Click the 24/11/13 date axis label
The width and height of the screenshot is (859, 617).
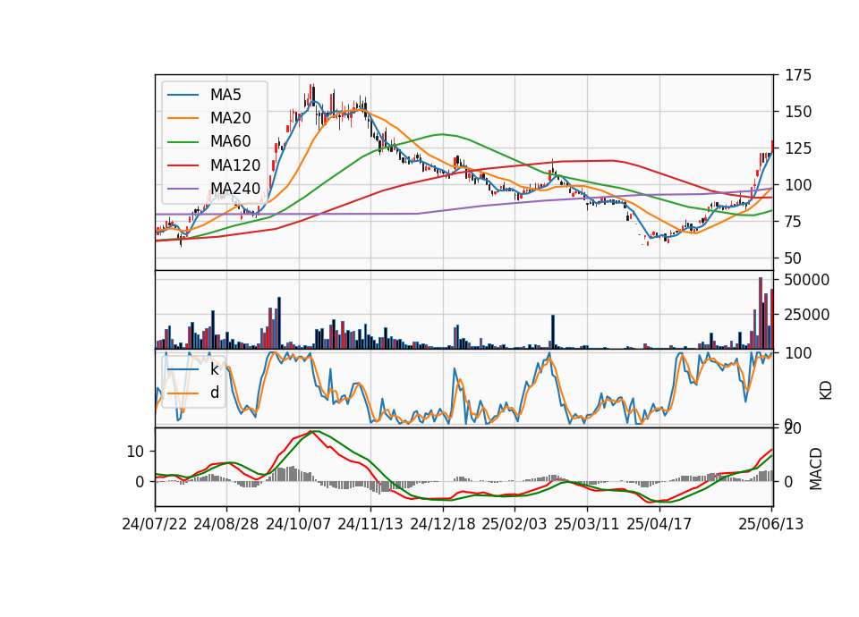(x=370, y=524)
